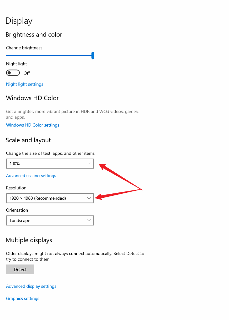
Task: Toggle the Night light switch
Action: [x=13, y=73]
